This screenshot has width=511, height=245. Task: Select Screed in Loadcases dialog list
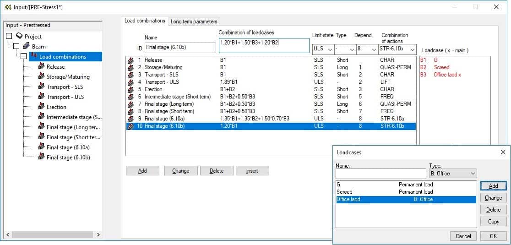click(406, 192)
